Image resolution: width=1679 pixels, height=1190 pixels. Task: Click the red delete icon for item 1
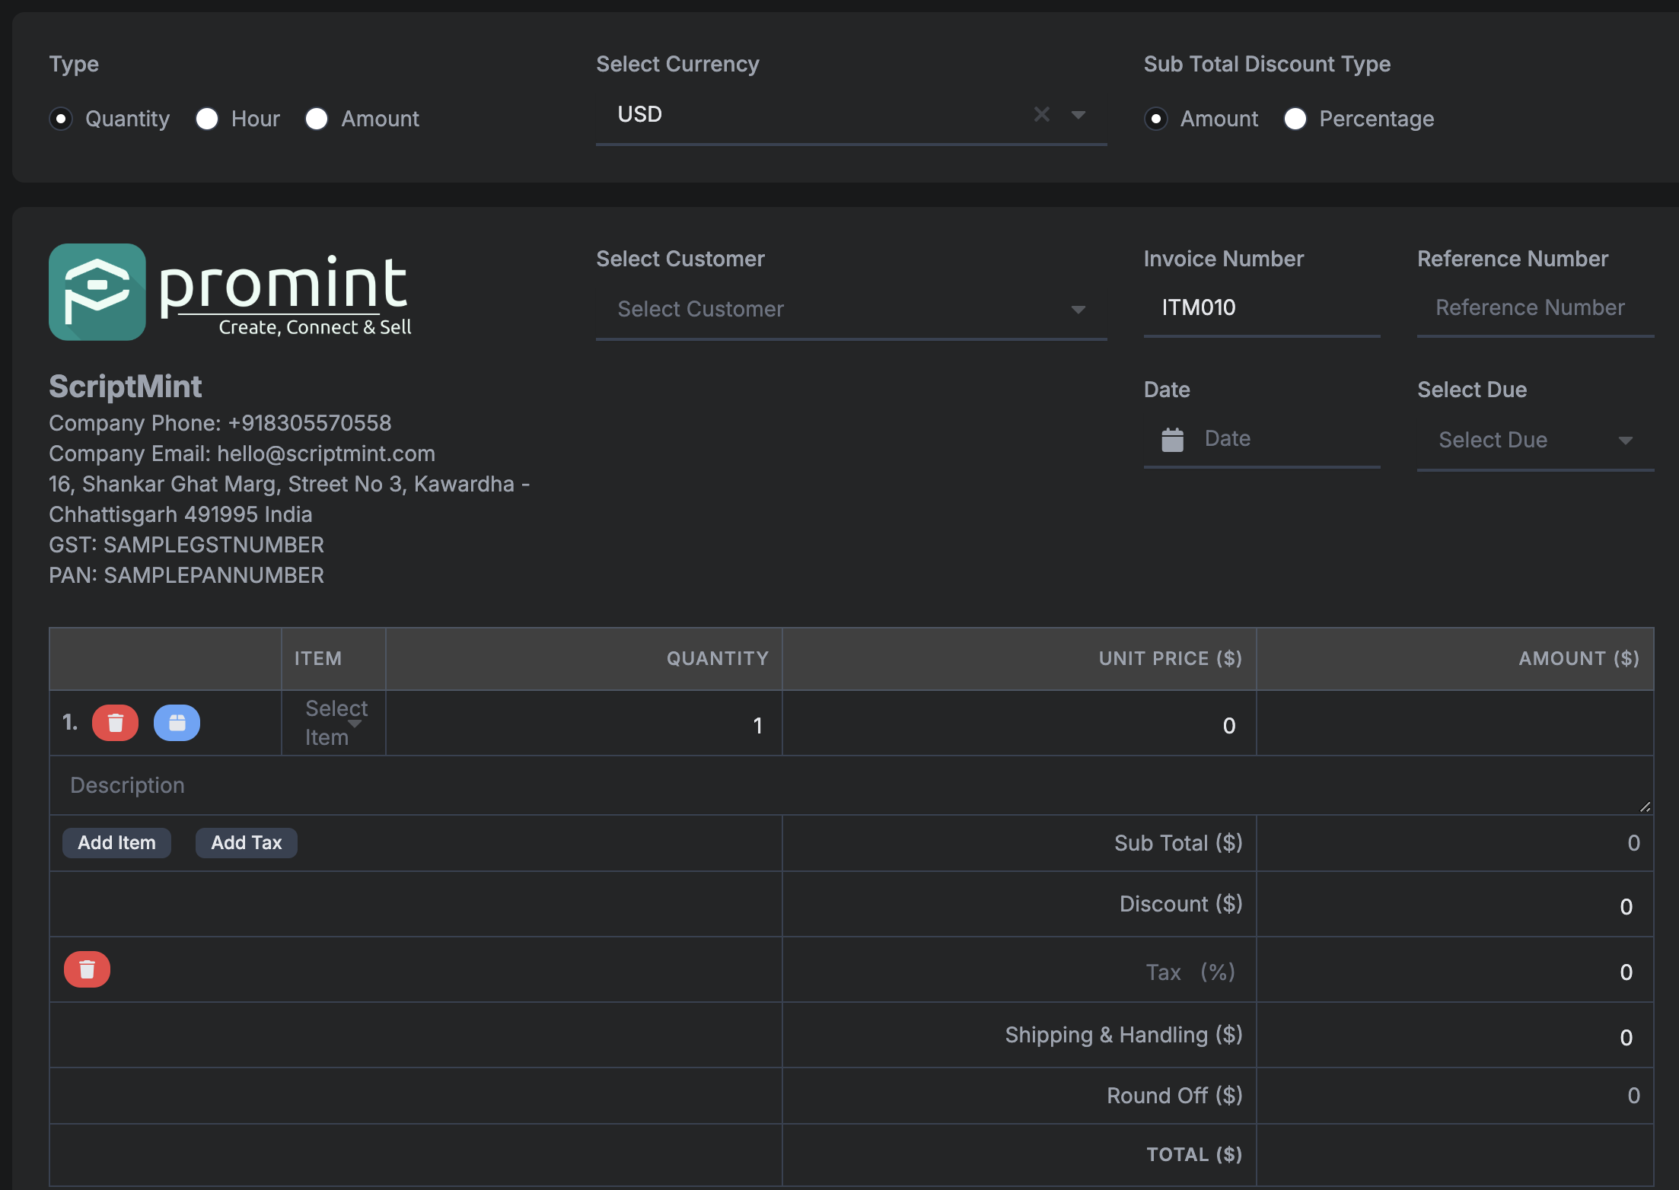click(x=116, y=721)
